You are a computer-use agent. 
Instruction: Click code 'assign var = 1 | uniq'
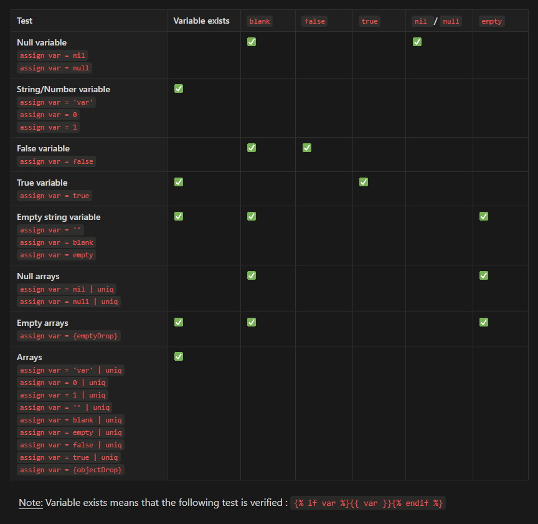click(x=62, y=395)
